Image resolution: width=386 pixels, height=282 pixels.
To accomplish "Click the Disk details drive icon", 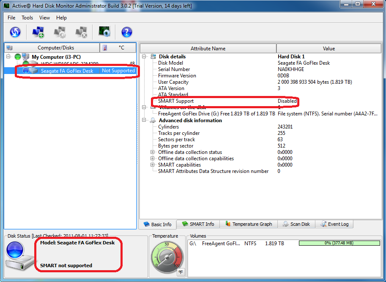I will click(153, 56).
